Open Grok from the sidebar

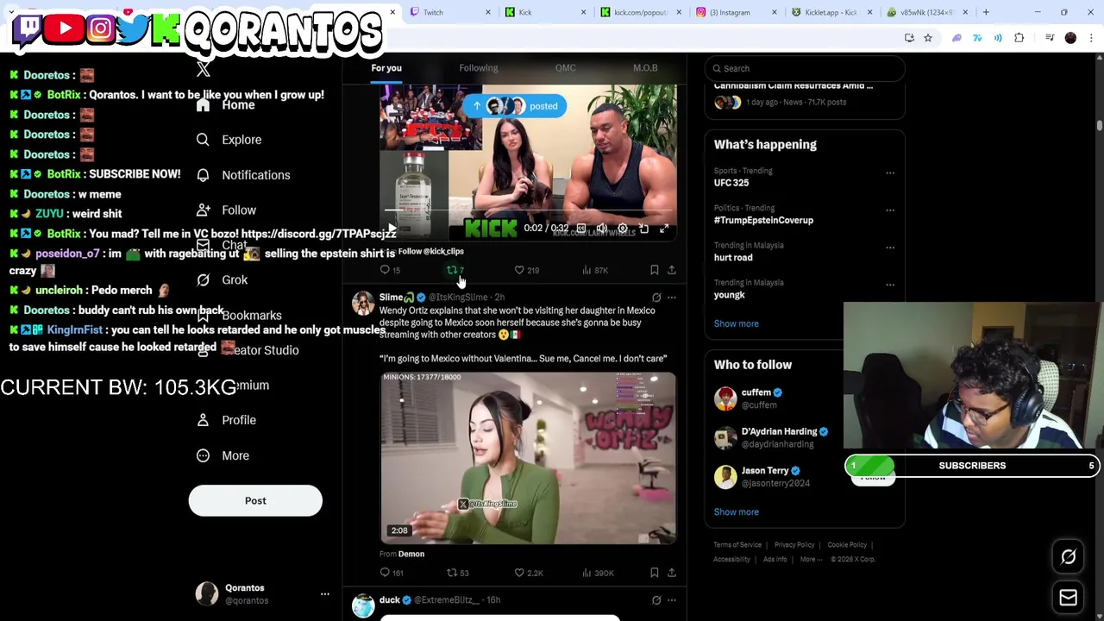pyautogui.click(x=223, y=280)
